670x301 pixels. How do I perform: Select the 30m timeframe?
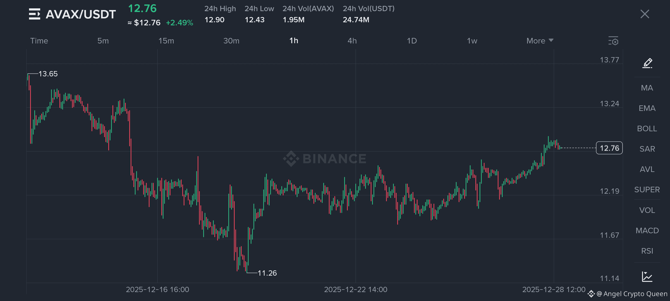tap(231, 41)
